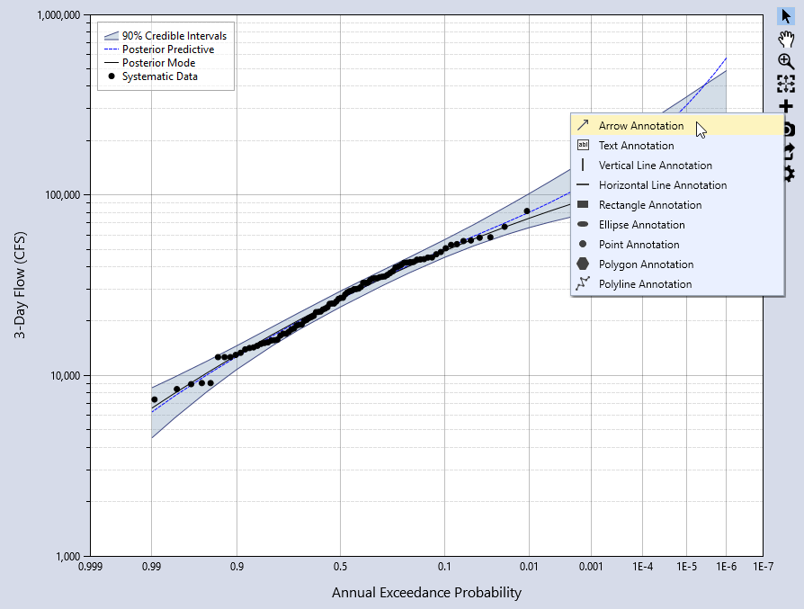Select Point Annotation option
Viewport: 804px width, 609px height.
click(639, 245)
